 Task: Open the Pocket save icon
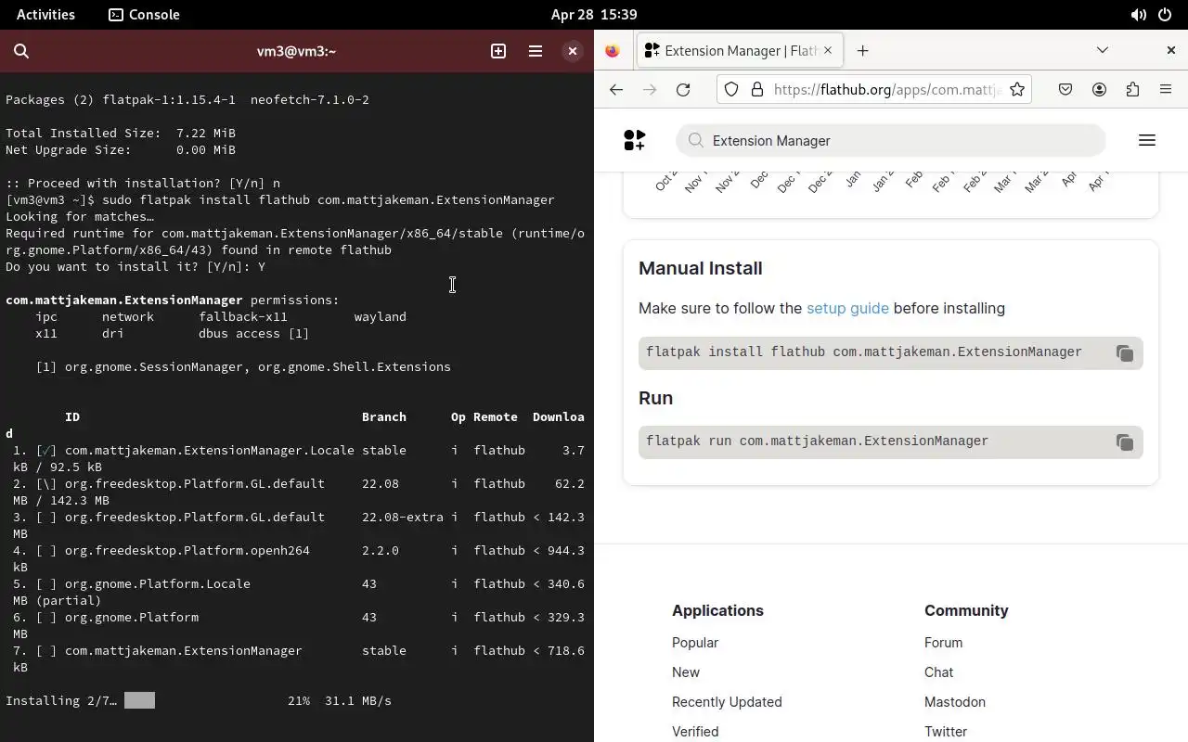pyautogui.click(x=1065, y=89)
